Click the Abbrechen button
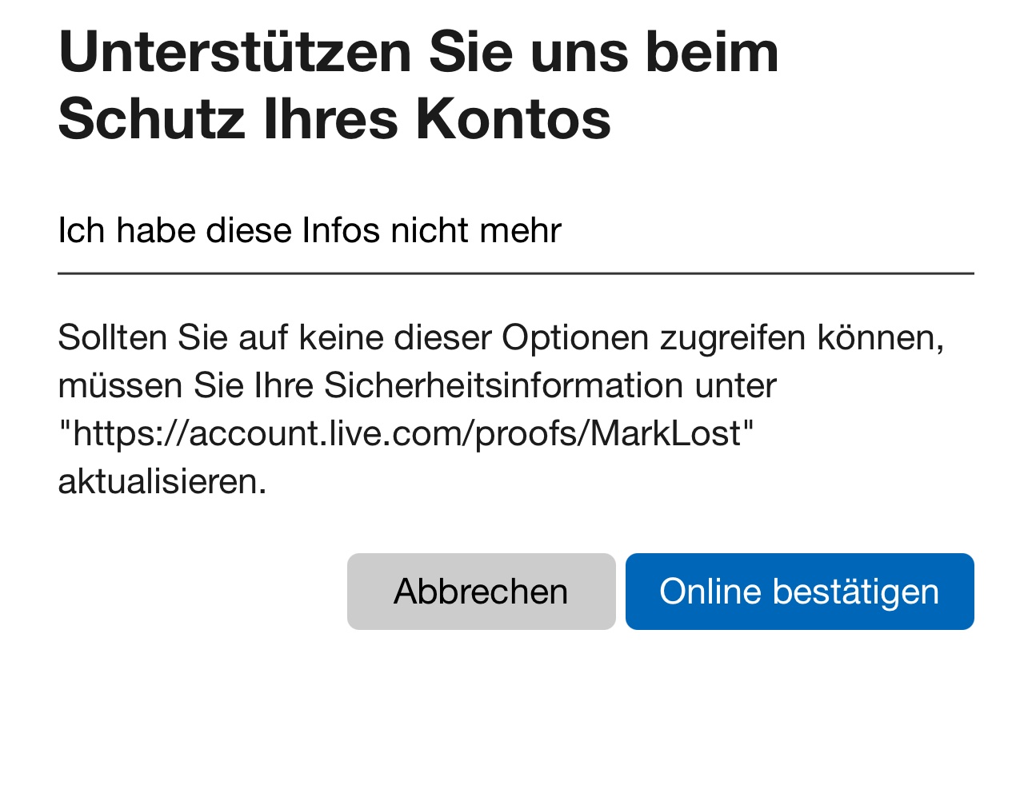Screen dimensions: 1032x805 pyautogui.click(x=481, y=592)
